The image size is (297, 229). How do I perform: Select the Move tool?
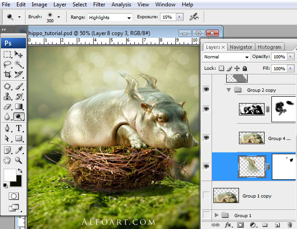point(19,54)
